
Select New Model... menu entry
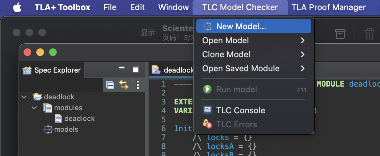tap(253, 26)
